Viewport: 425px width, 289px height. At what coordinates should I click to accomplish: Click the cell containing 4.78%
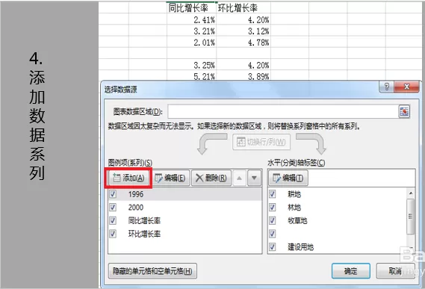click(243, 43)
